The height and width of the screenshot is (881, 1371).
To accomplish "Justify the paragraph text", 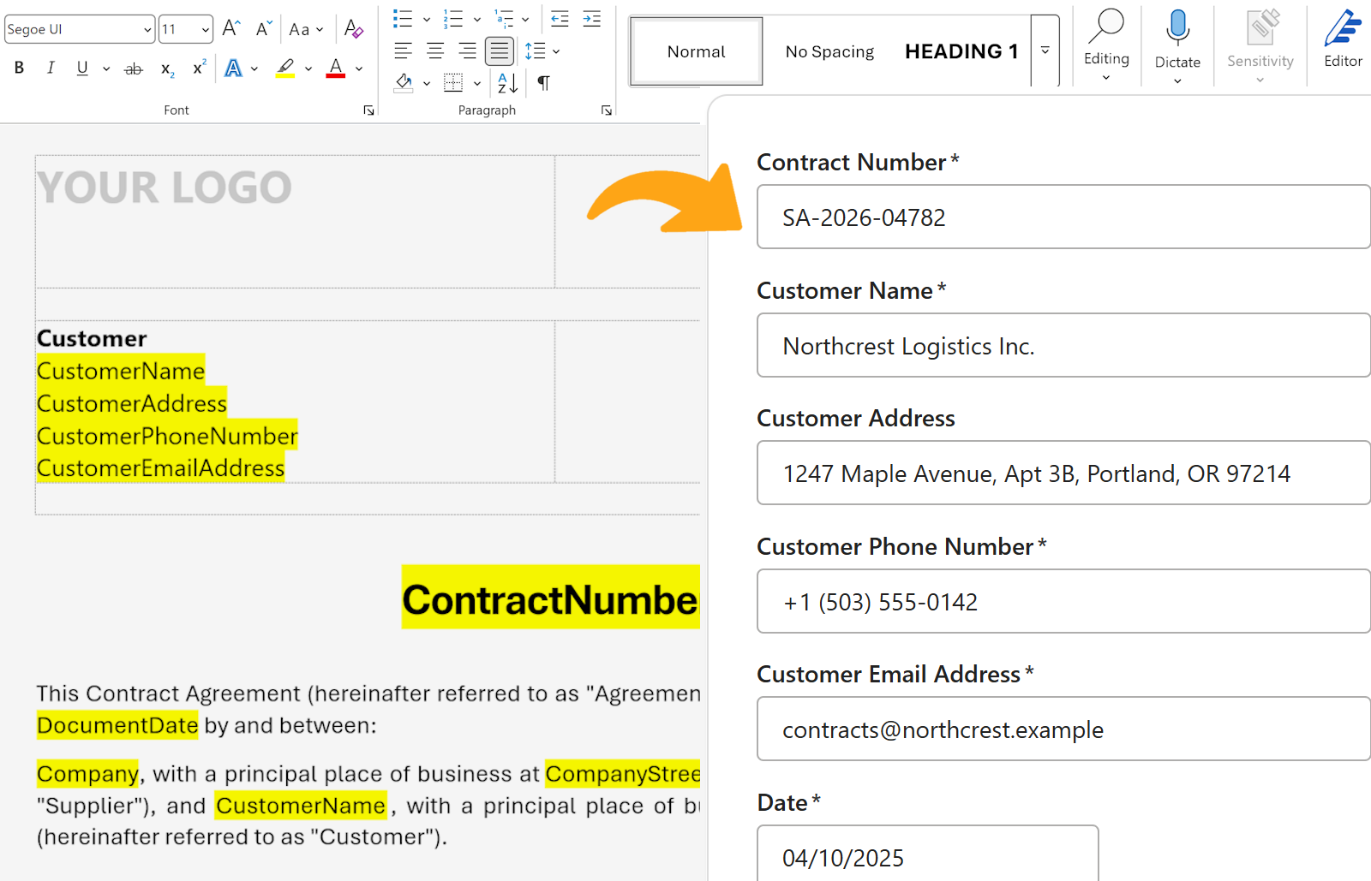I will pyautogui.click(x=500, y=51).
